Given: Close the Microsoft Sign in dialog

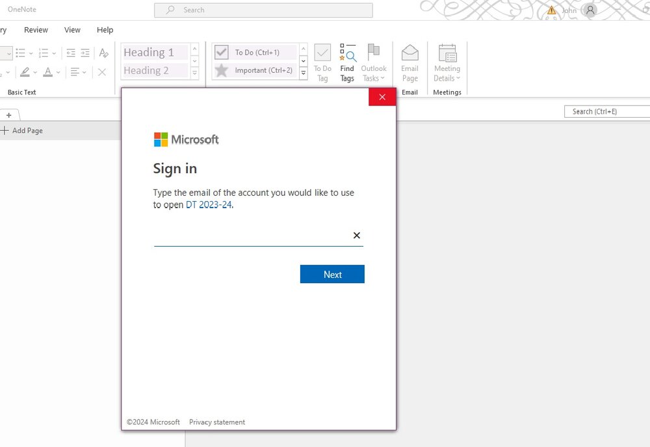Looking at the screenshot, I should tap(382, 97).
